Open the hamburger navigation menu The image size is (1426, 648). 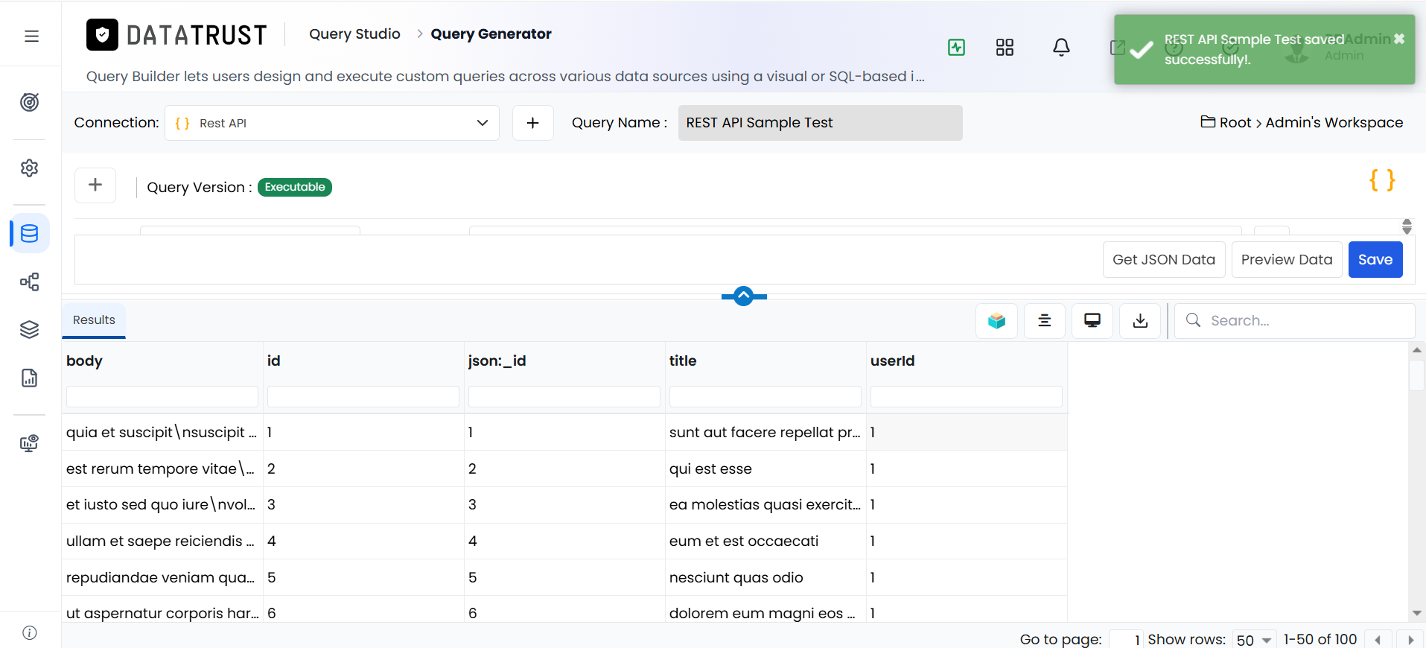click(31, 36)
